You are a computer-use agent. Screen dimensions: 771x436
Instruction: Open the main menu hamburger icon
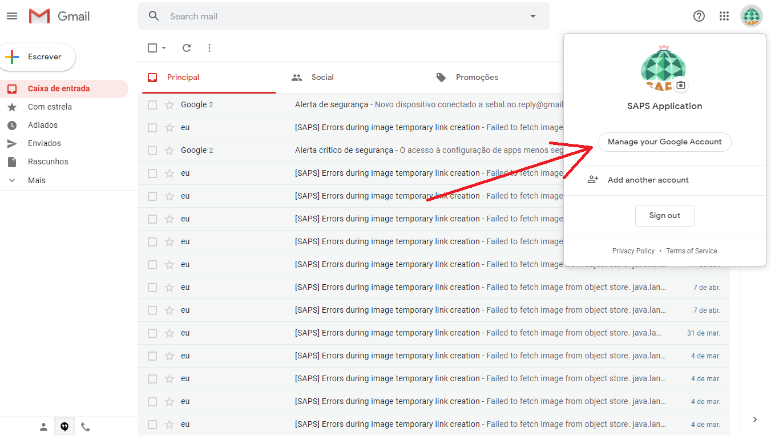11,16
